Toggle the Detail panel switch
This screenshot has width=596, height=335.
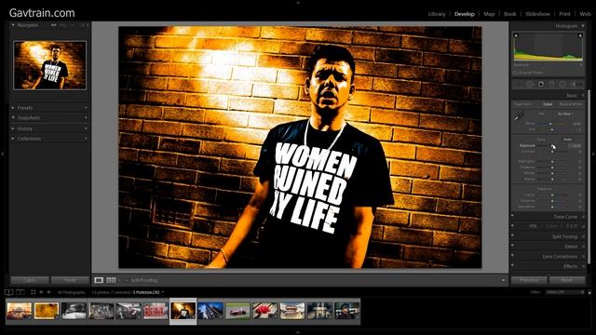pyautogui.click(x=512, y=246)
